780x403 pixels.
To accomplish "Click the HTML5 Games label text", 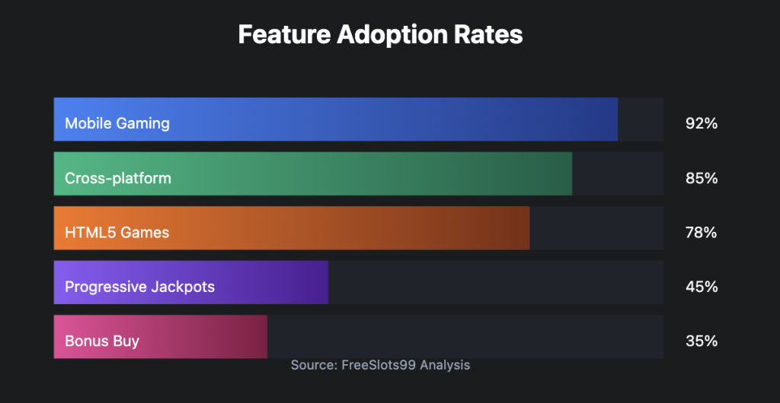I will (x=117, y=232).
